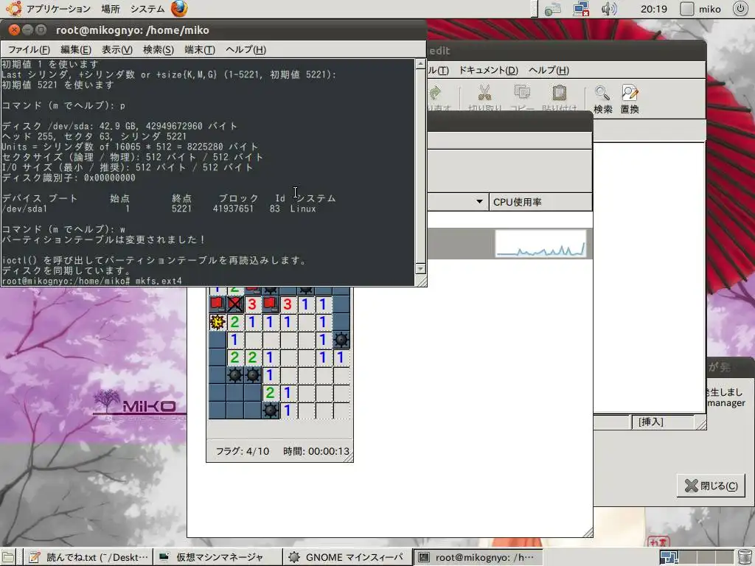Click first red flag in Minesweeper row

tap(218, 304)
